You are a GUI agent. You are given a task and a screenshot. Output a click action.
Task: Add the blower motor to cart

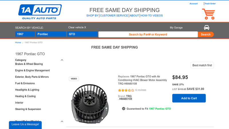coord(189,98)
